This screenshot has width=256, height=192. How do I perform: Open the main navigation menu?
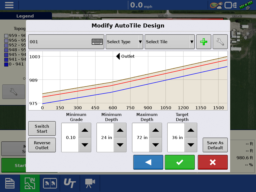[x=9, y=5]
